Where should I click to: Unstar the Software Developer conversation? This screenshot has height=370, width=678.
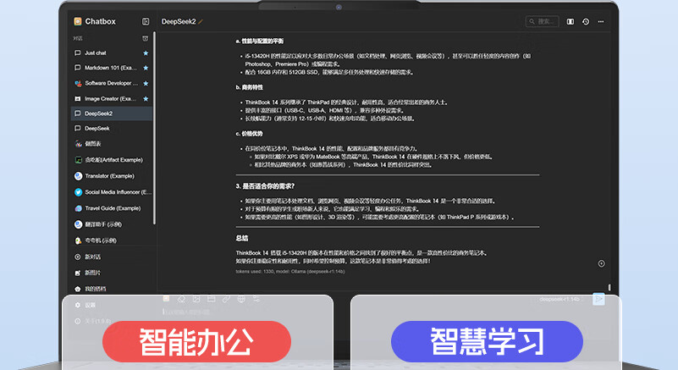146,83
